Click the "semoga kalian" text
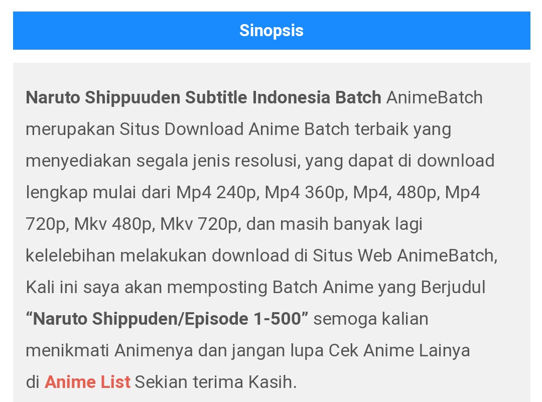542x402 pixels. click(371, 319)
